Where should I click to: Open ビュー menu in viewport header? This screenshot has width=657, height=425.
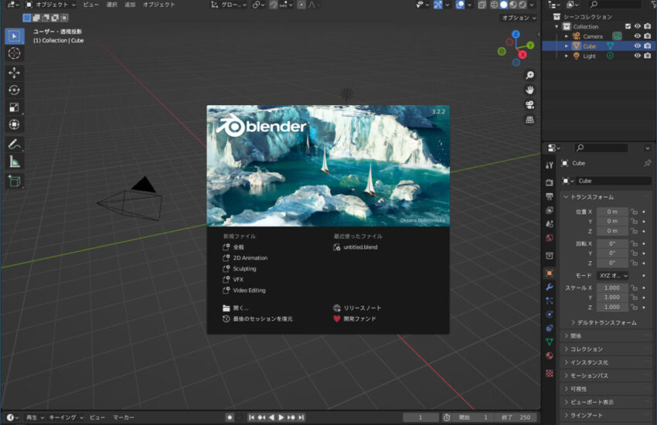pos(91,5)
